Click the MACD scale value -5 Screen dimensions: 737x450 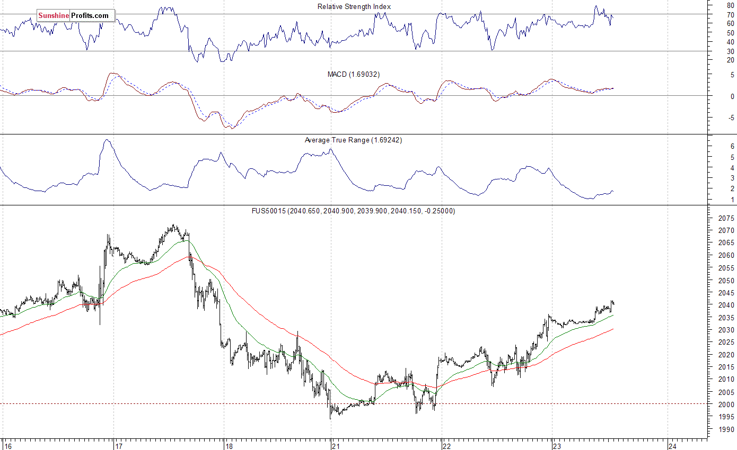click(731, 118)
